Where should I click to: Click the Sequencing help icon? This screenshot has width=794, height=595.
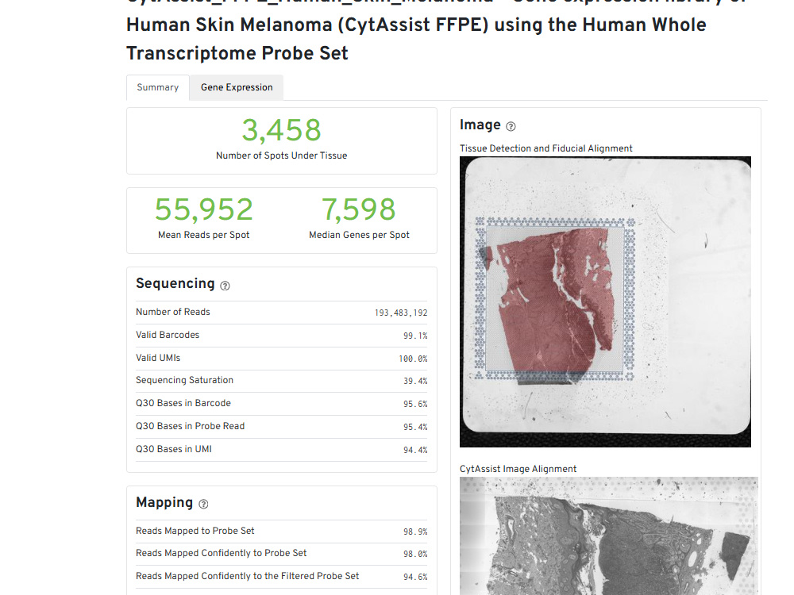(225, 286)
